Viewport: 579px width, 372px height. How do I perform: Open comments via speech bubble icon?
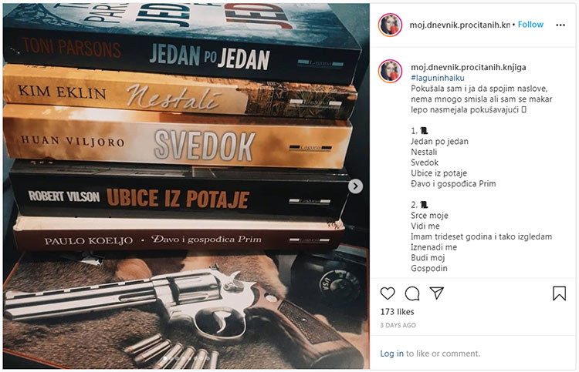click(412, 293)
